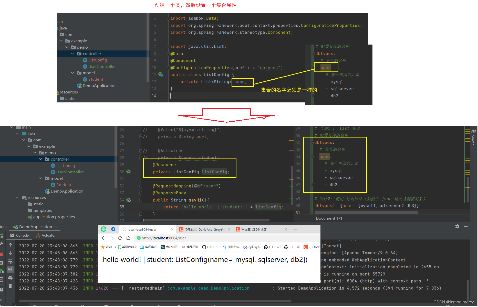Click the browser forward arrow
The width and height of the screenshot is (478, 307).
(x=112, y=238)
